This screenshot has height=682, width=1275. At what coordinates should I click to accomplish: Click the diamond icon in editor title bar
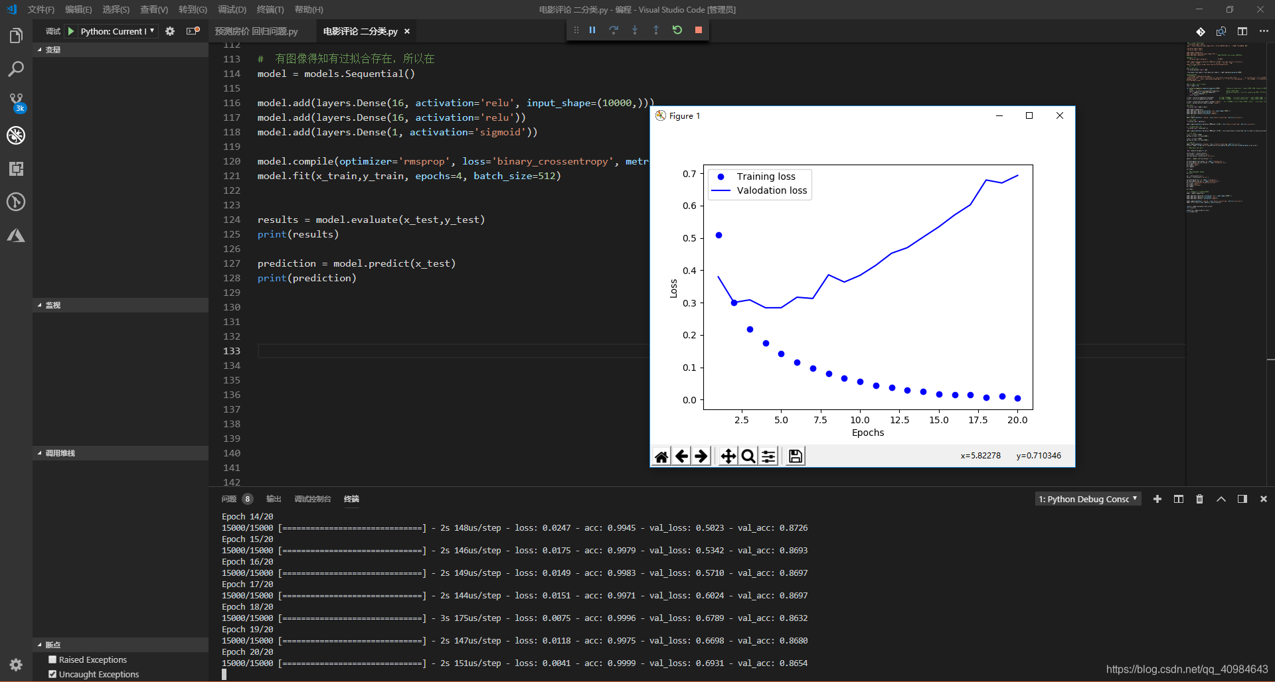[1201, 31]
